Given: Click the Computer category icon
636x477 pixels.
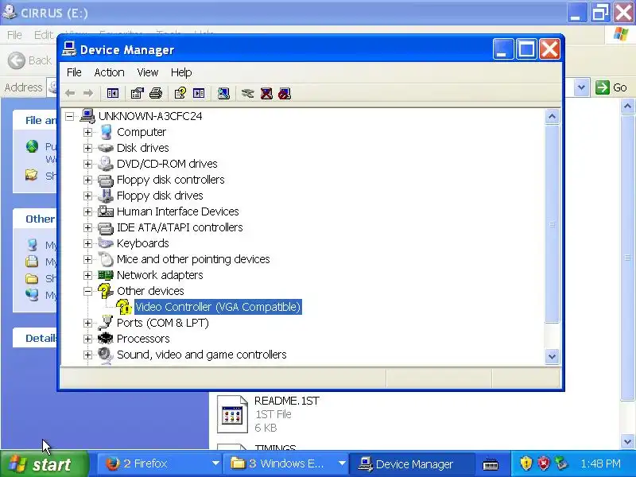Looking at the screenshot, I should coord(107,132).
